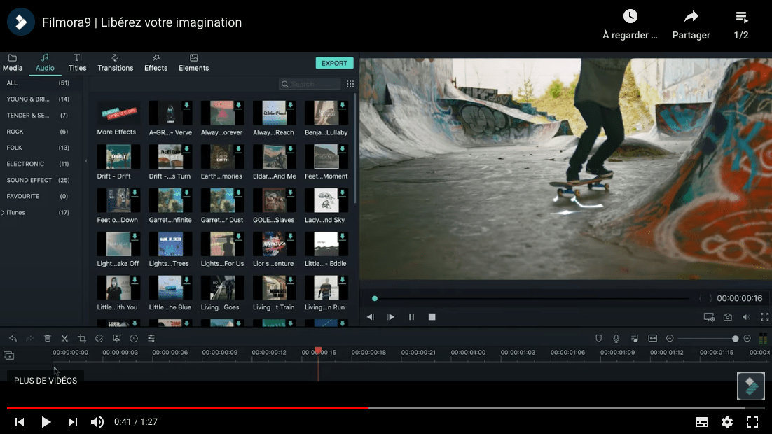Click the undo arrow in timeline toolbar
Screen dimensions: 772x434
click(13, 339)
